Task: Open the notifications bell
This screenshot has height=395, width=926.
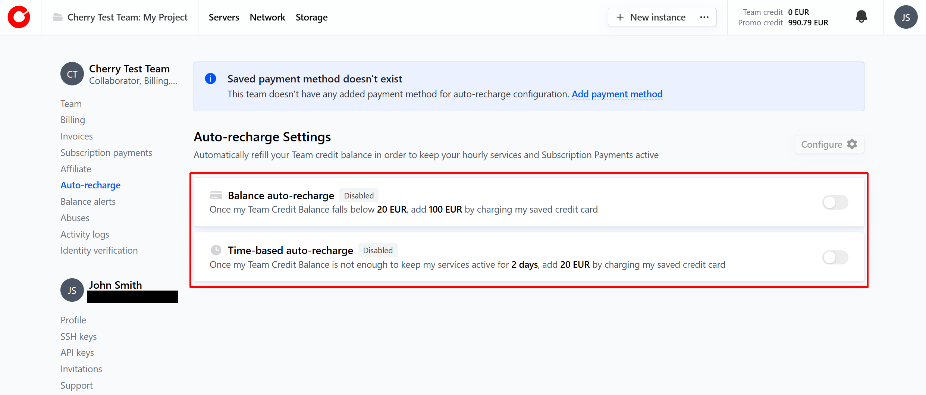Action: [x=861, y=17]
